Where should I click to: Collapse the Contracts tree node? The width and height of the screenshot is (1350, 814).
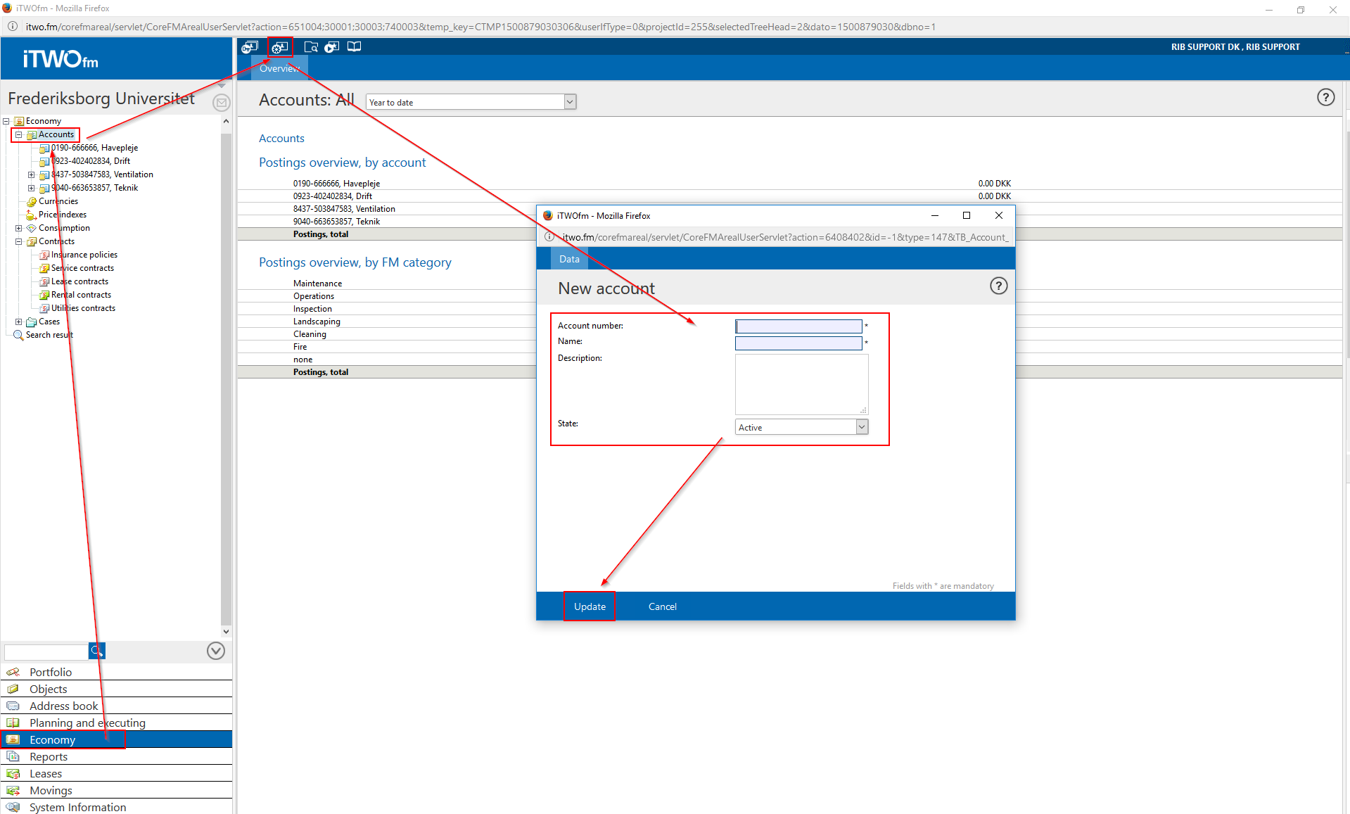point(19,241)
